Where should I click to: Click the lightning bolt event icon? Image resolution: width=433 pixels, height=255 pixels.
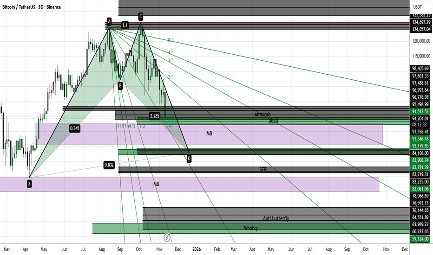tap(167, 237)
